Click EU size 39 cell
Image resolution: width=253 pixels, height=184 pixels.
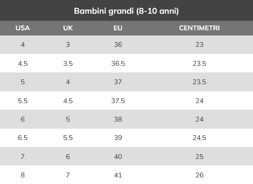point(118,138)
